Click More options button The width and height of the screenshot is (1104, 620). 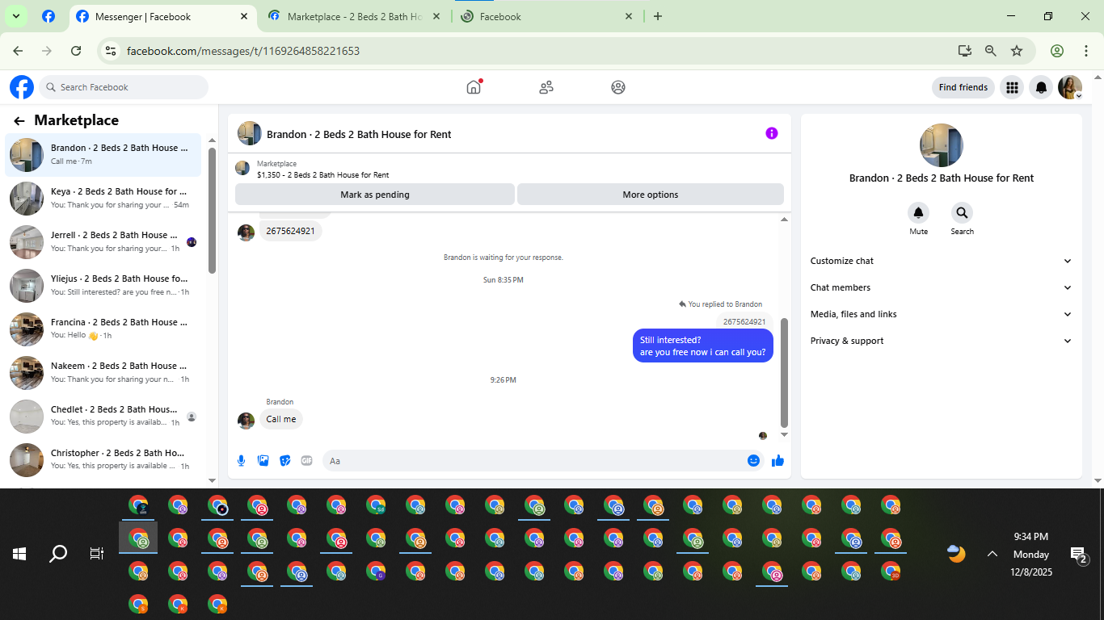[651, 195]
